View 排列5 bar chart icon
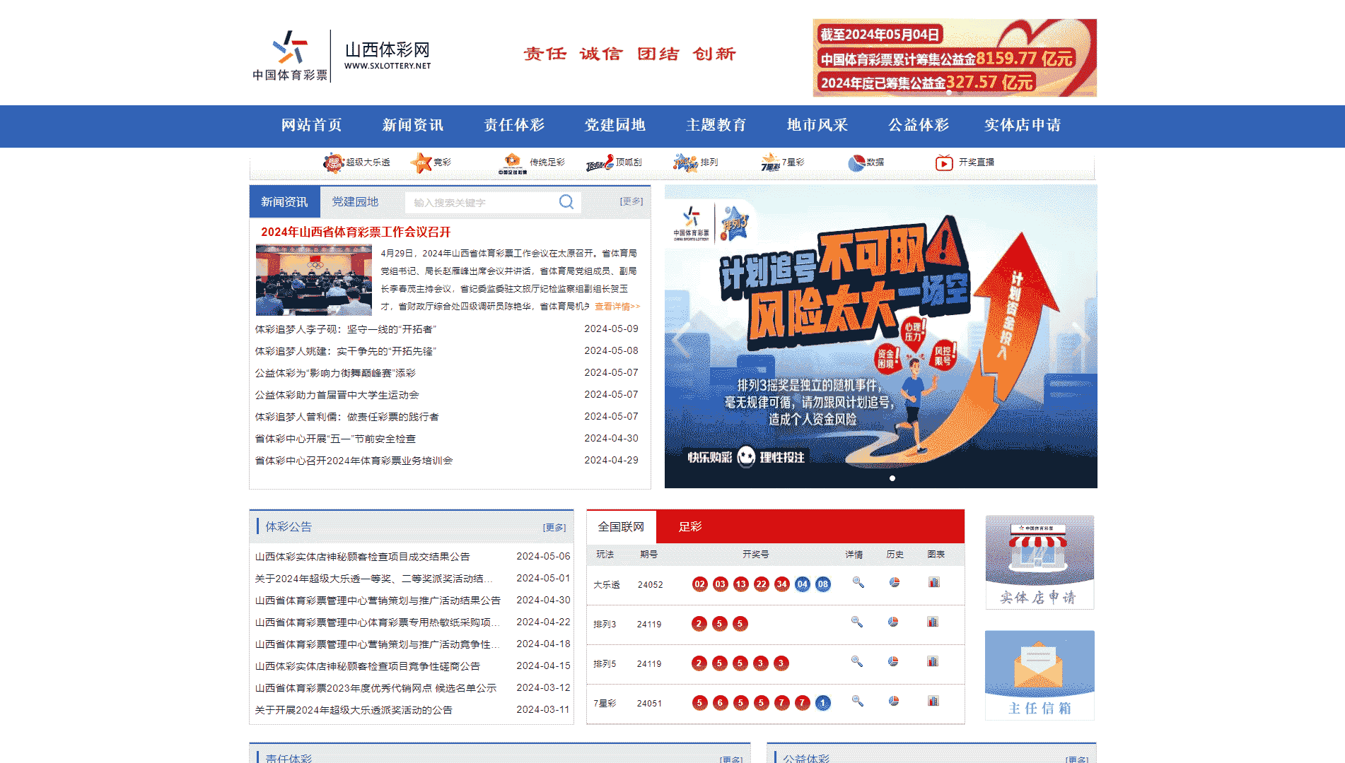 [x=933, y=661]
